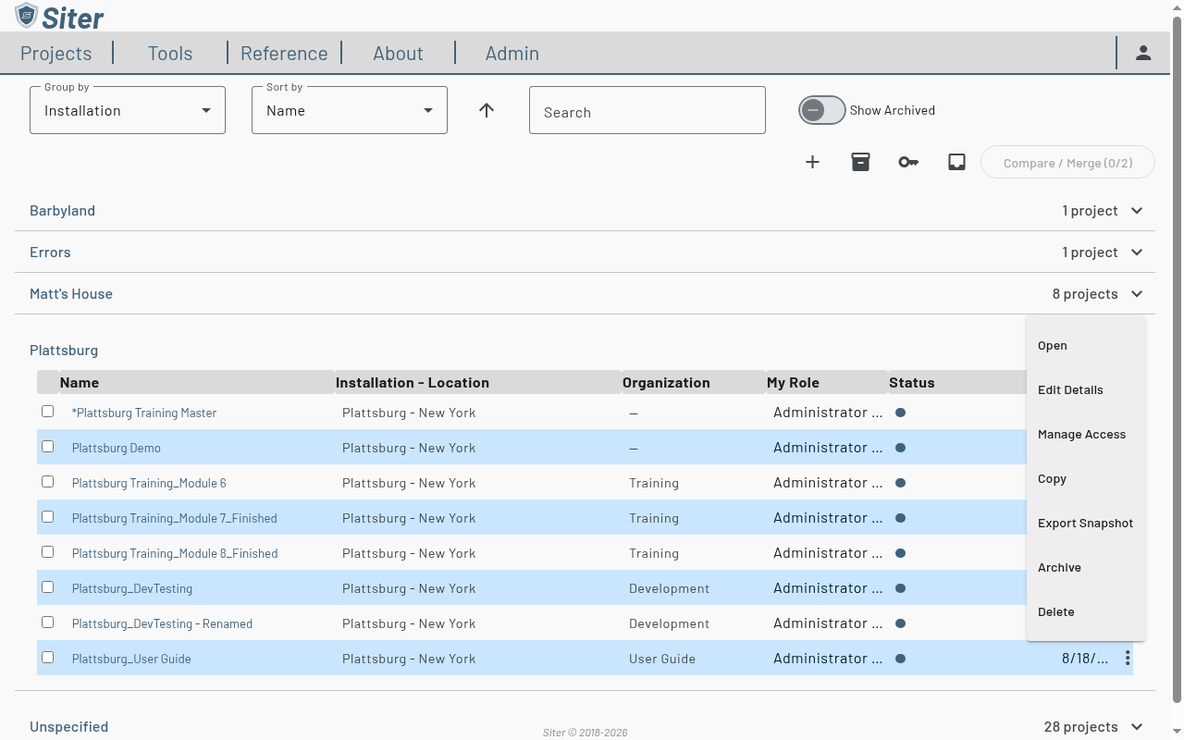Click status dot of *Plattsburg Training Master
Image resolution: width=1184 pixels, height=740 pixels.
(x=900, y=413)
